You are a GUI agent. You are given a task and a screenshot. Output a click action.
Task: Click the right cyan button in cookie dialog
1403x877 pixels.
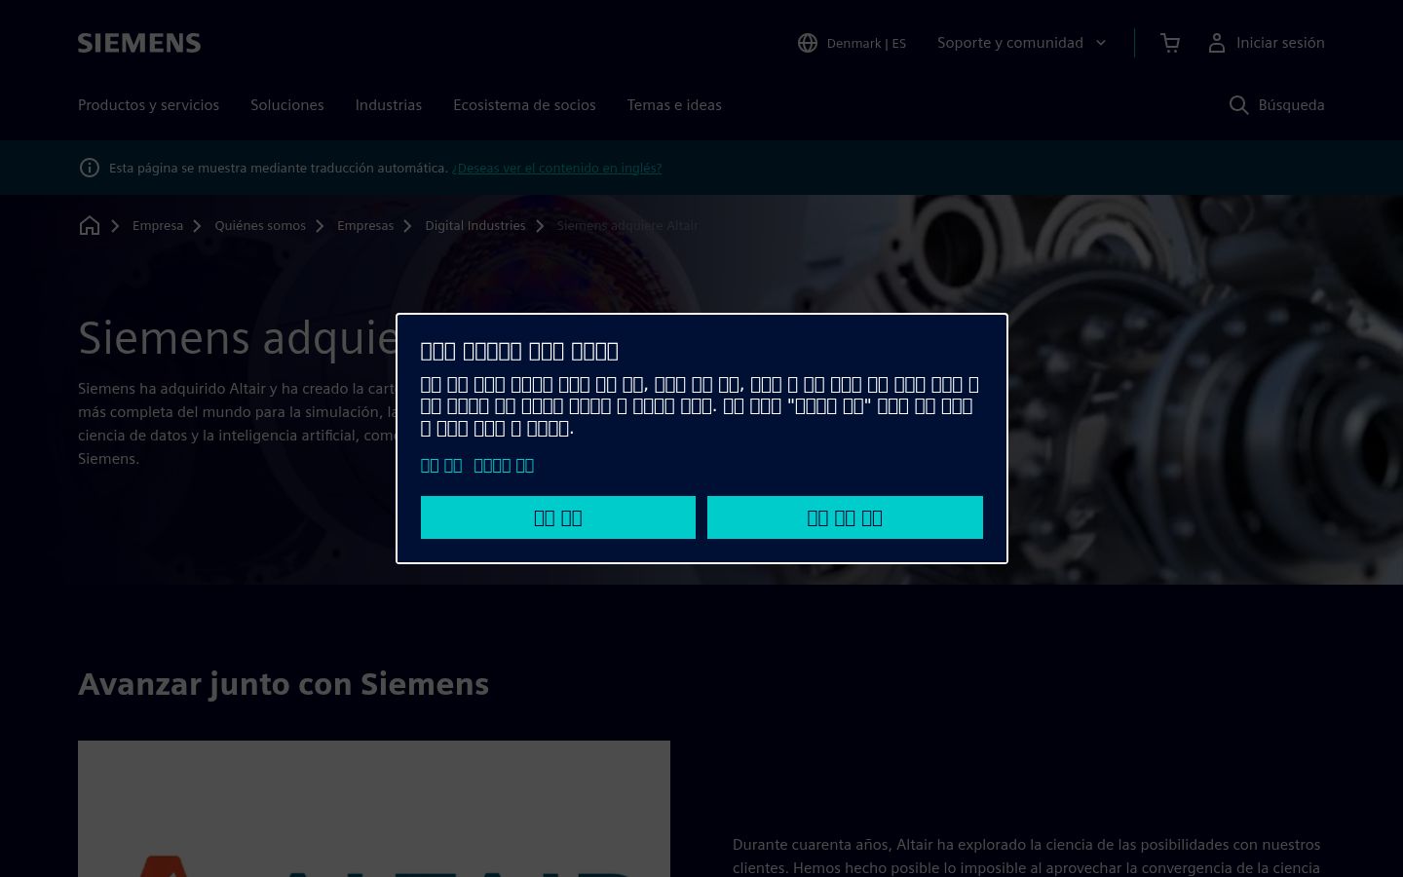(x=845, y=517)
